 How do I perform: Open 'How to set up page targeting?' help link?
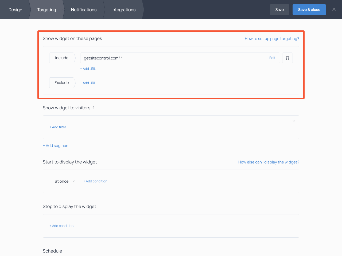pos(272,38)
